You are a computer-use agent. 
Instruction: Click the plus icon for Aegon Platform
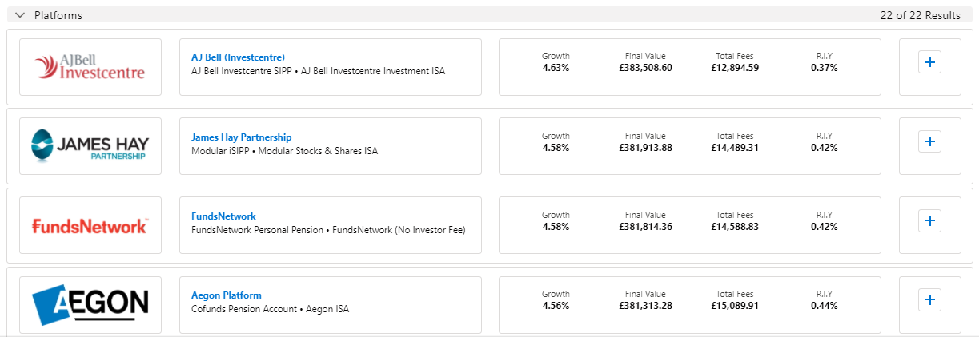929,299
